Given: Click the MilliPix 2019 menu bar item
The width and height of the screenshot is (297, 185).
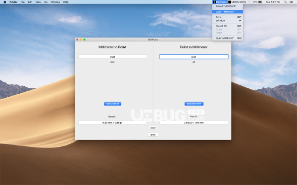Looking at the screenshot, I should pyautogui.click(x=237, y=2).
